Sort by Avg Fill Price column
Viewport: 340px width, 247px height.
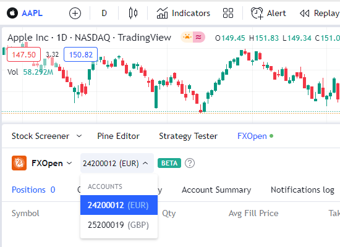click(253, 214)
